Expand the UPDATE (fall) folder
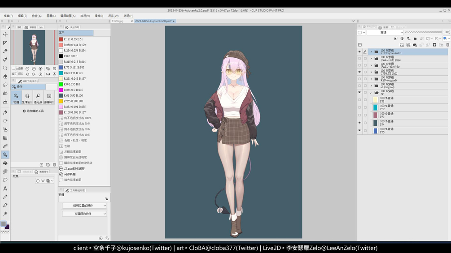 point(371,72)
